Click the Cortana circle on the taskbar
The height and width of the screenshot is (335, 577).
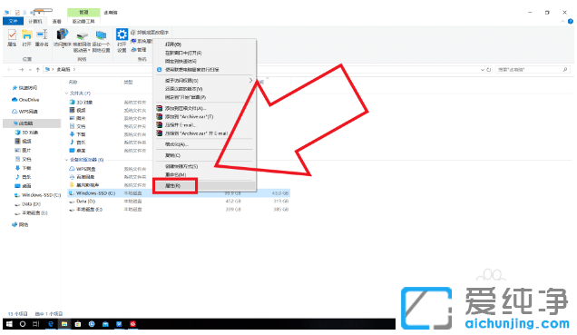pyautogui.click(x=23, y=324)
